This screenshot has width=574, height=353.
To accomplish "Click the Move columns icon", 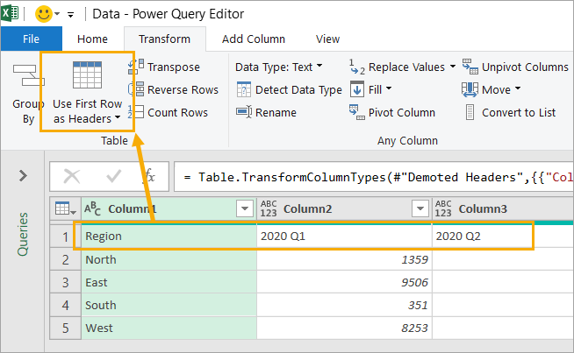I will (470, 89).
